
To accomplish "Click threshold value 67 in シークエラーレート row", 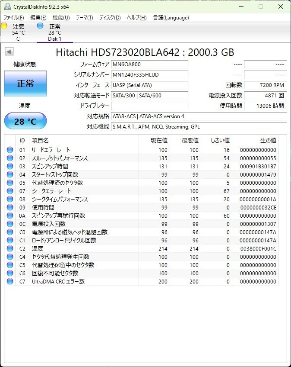I will pos(227,191).
